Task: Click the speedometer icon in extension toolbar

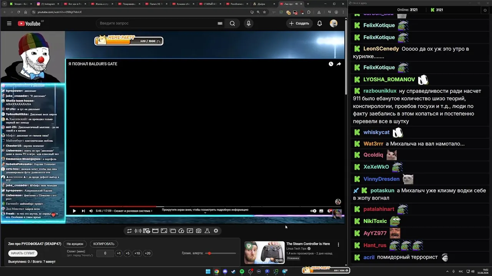Action: (x=181, y=231)
